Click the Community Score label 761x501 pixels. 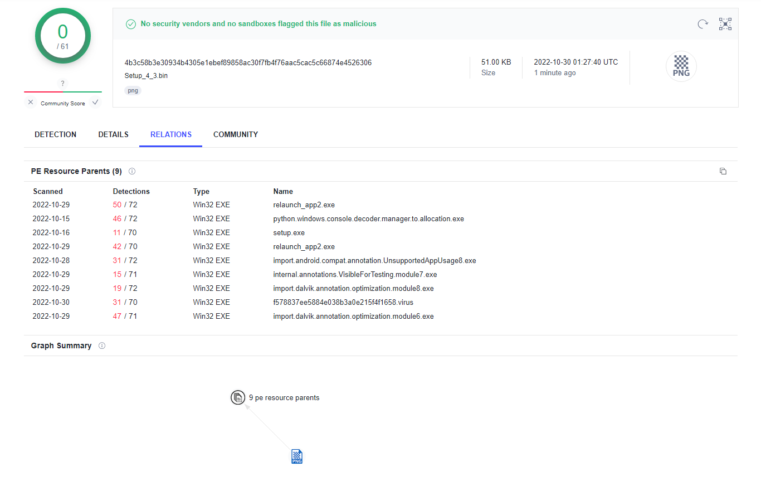[x=63, y=104]
